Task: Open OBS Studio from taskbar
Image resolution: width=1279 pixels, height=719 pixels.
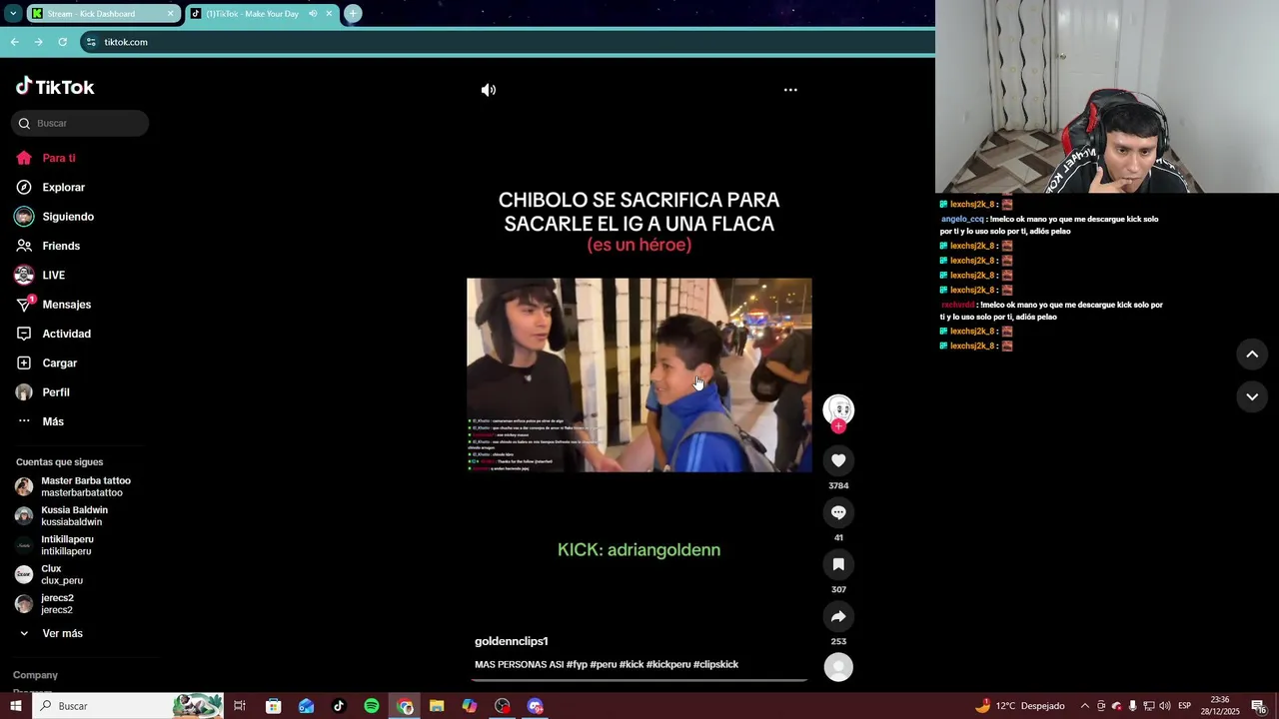Action: [x=503, y=706]
